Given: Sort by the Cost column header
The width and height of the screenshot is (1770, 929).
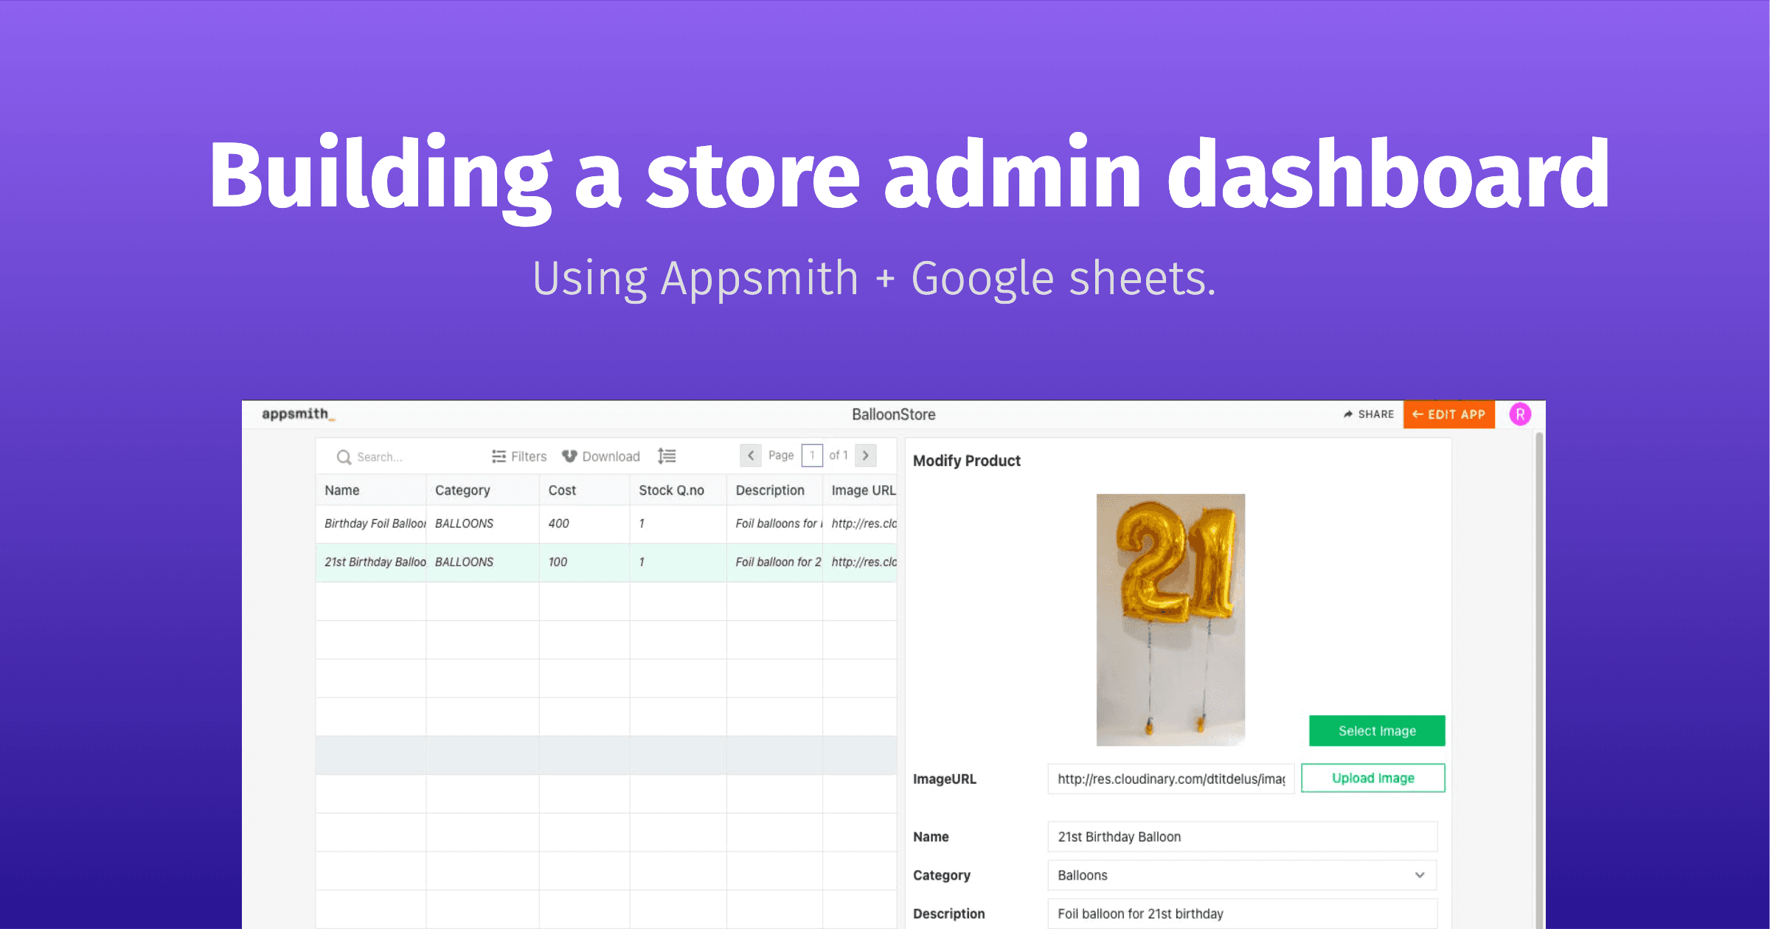Looking at the screenshot, I should [x=562, y=490].
